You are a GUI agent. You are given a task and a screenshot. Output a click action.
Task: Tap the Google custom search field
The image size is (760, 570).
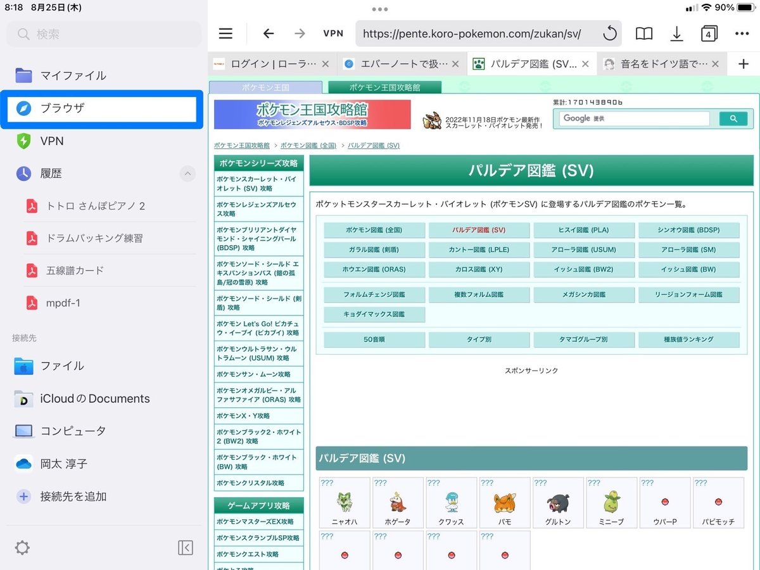point(634,118)
